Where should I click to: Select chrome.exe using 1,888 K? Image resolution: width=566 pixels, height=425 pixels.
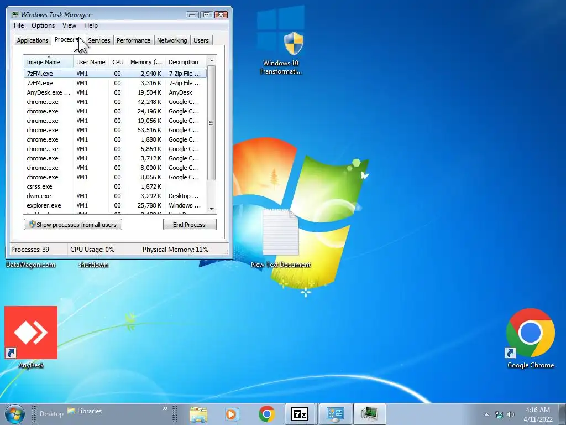115,139
